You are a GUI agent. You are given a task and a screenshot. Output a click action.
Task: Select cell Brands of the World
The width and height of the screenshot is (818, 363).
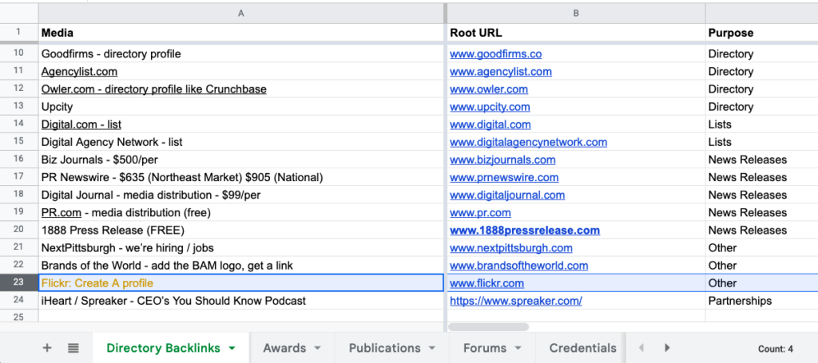[x=241, y=266]
